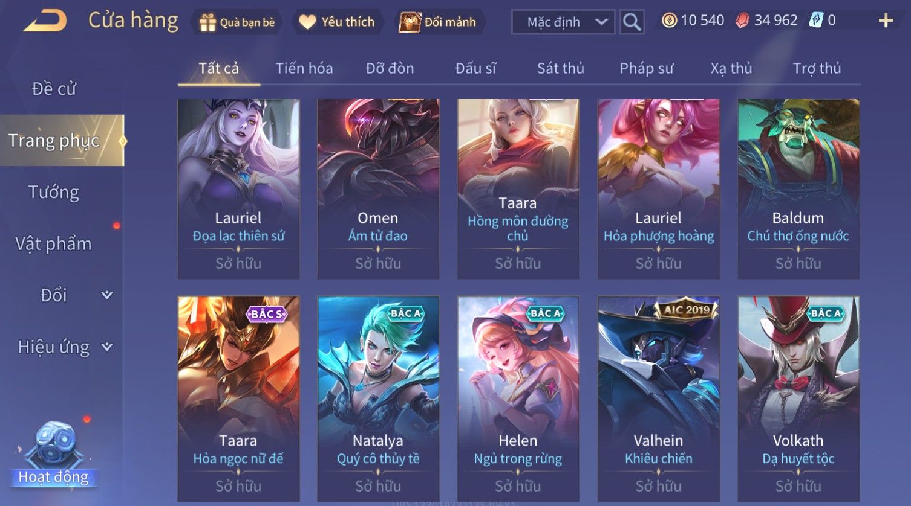911x506 pixels.
Task: Tap the back arrow icon
Action: [45, 21]
